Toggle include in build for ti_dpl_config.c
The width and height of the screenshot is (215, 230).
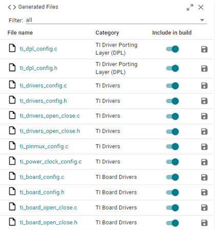[x=173, y=49]
